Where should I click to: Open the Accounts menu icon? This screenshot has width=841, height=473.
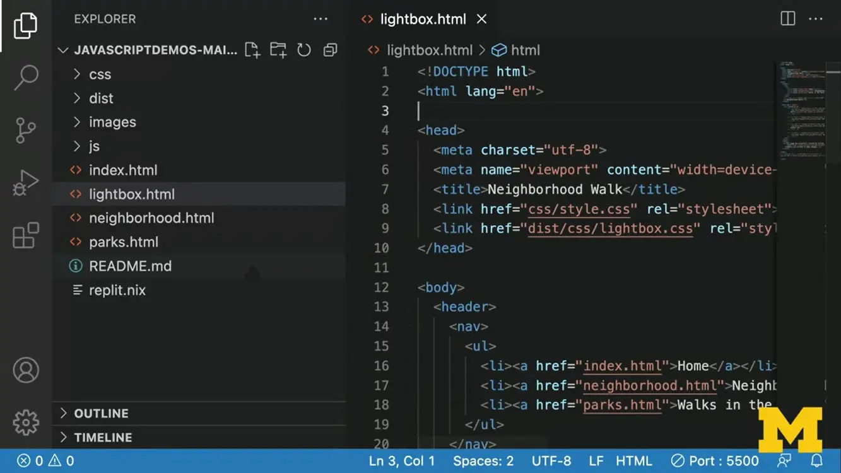click(x=26, y=370)
